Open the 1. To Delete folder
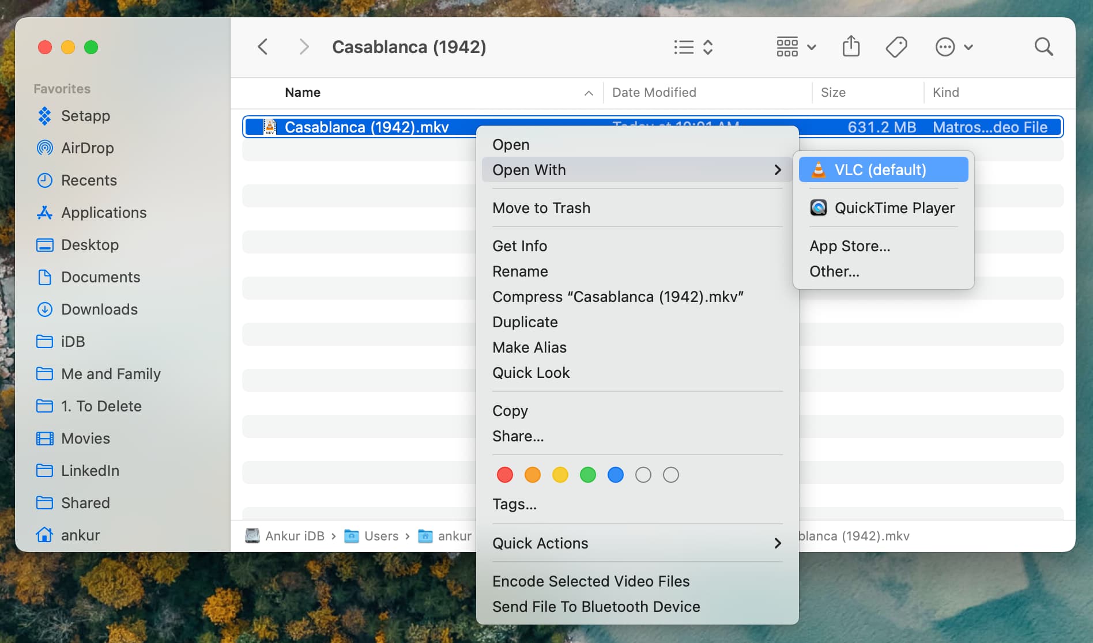This screenshot has width=1093, height=643. pos(89,406)
